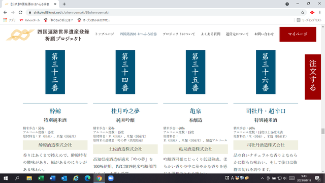Open the アプリ bookmarks shortcut
Image resolution: width=325 pixels, height=183 pixels.
(x=10, y=20)
